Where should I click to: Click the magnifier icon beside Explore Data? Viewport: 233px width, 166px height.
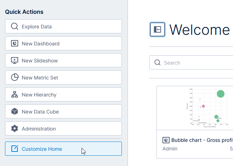click(15, 27)
